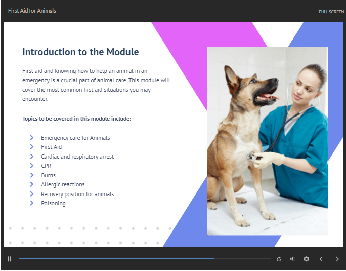Click the chevron beside Recovery position for animals
Screen dimensions: 346x271
(x=32, y=194)
